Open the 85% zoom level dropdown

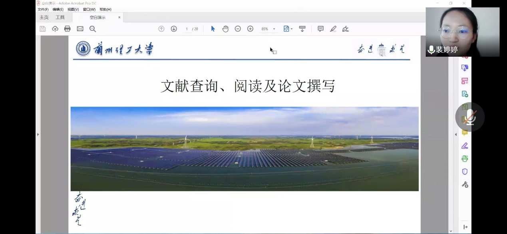click(274, 29)
